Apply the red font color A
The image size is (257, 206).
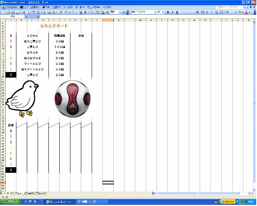pos(246,12)
